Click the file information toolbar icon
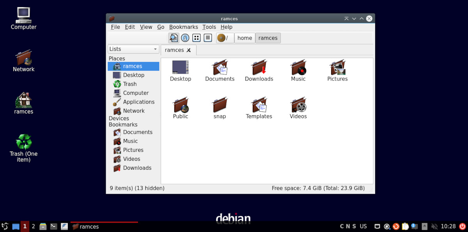468x232 pixels. pos(185,38)
